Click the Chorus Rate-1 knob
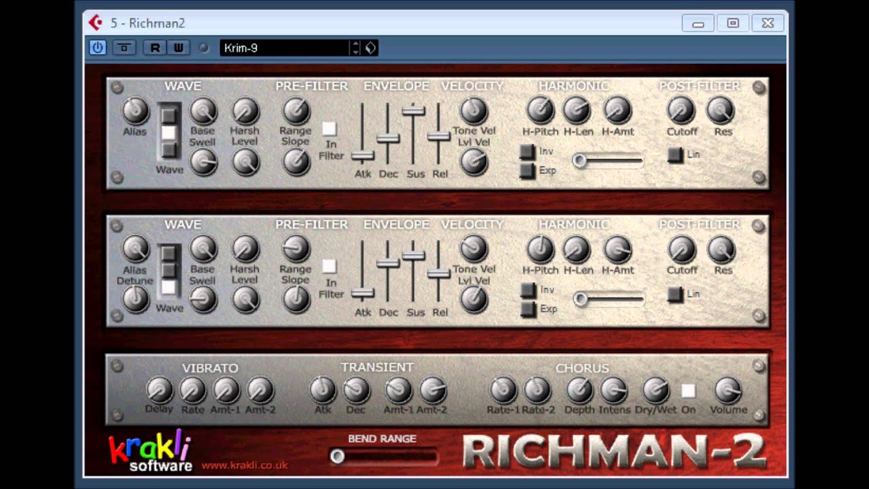This screenshot has height=489, width=869. tap(503, 391)
